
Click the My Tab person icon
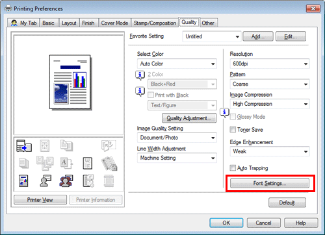tap(14, 23)
